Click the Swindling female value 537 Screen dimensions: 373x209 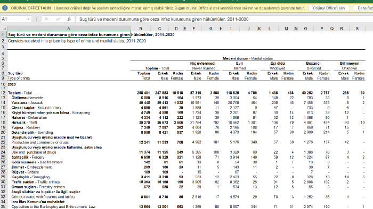180,133
